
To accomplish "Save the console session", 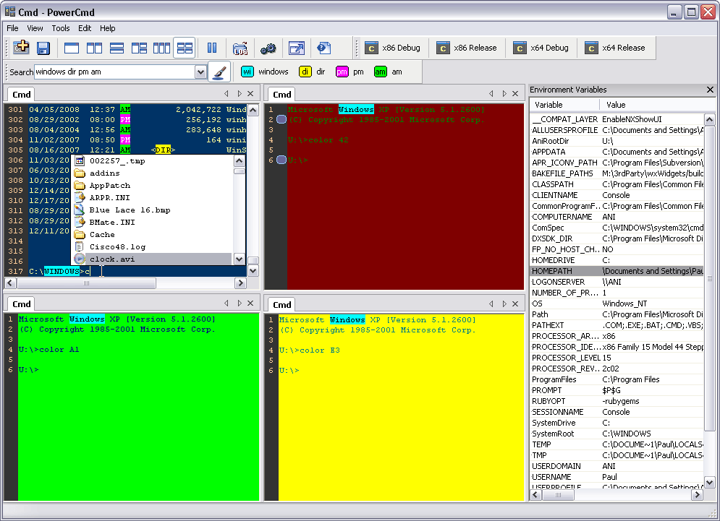I will coord(42,48).
